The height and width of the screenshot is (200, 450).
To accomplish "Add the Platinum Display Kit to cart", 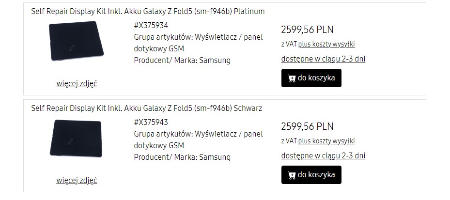I will pyautogui.click(x=311, y=78).
